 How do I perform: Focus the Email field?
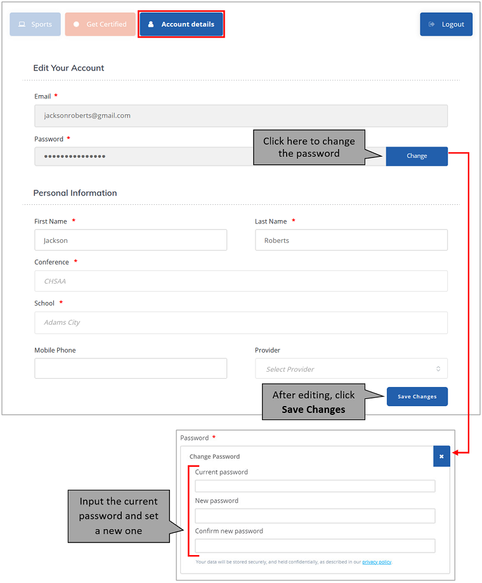point(241,116)
